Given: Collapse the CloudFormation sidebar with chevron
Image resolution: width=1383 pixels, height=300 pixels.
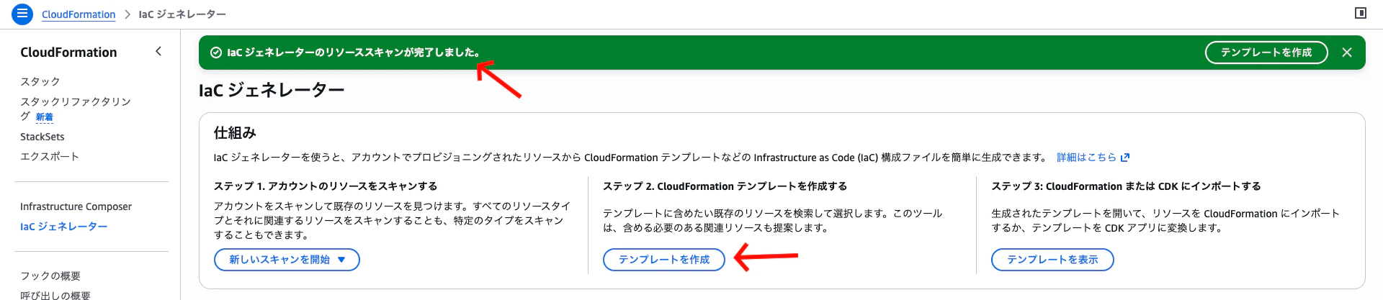Looking at the screenshot, I should tap(158, 51).
